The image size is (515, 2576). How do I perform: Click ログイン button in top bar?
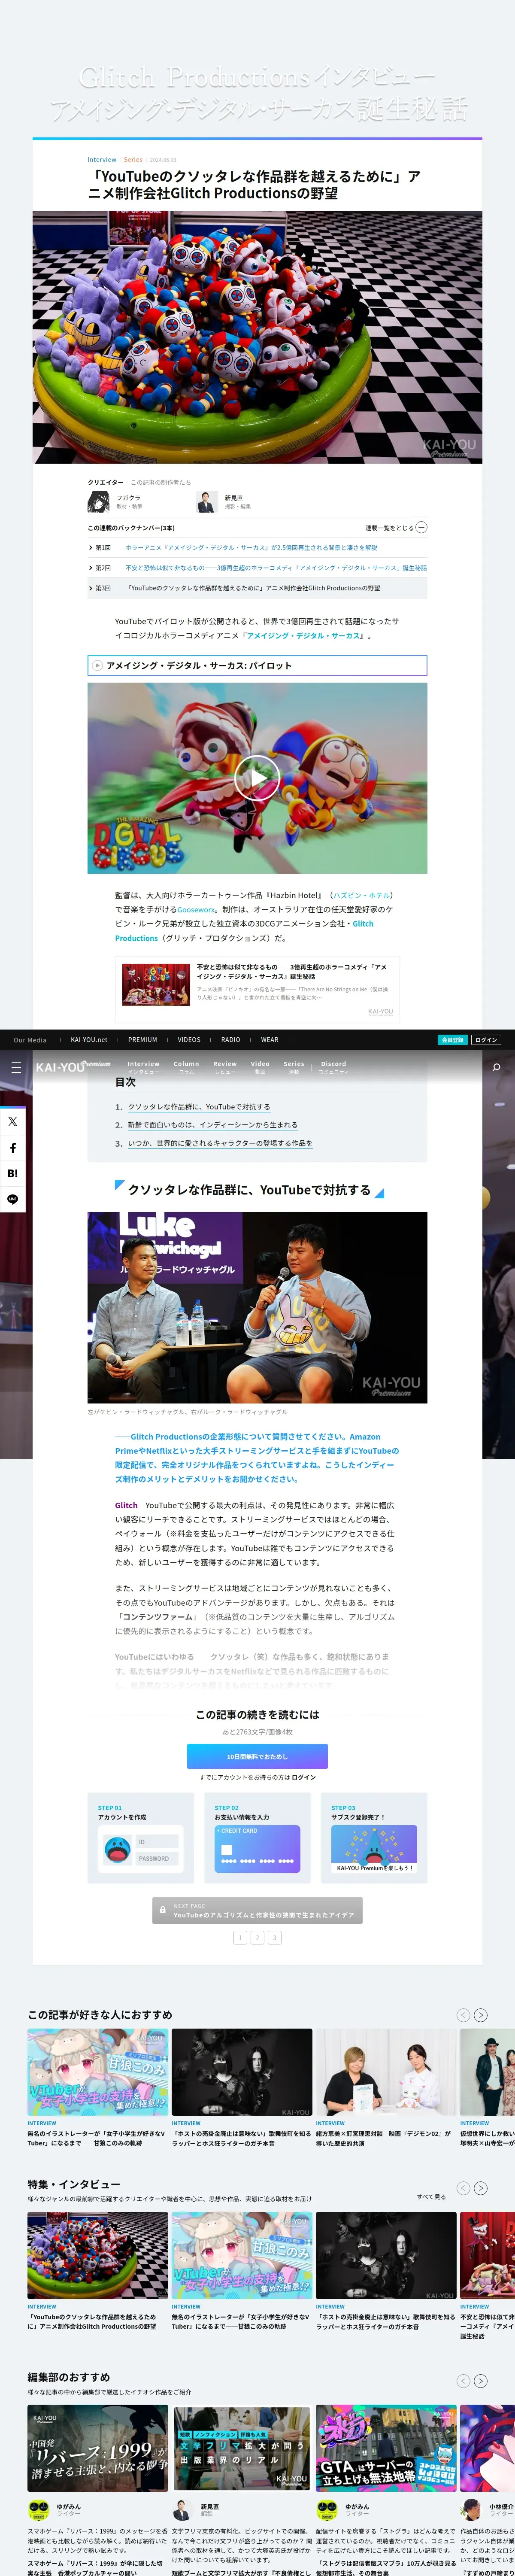[x=486, y=1040]
